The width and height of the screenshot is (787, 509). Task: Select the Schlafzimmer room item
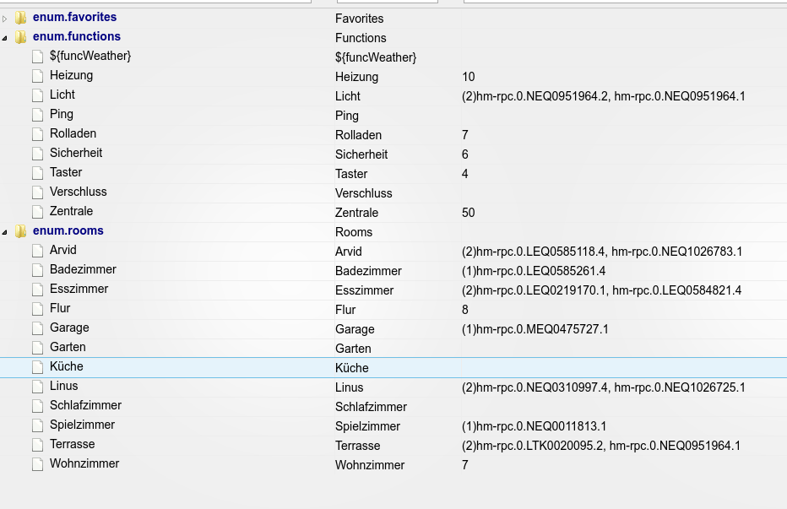[x=86, y=405]
